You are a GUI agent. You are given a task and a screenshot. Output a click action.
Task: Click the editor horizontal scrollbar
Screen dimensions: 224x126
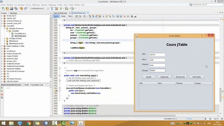120,116
